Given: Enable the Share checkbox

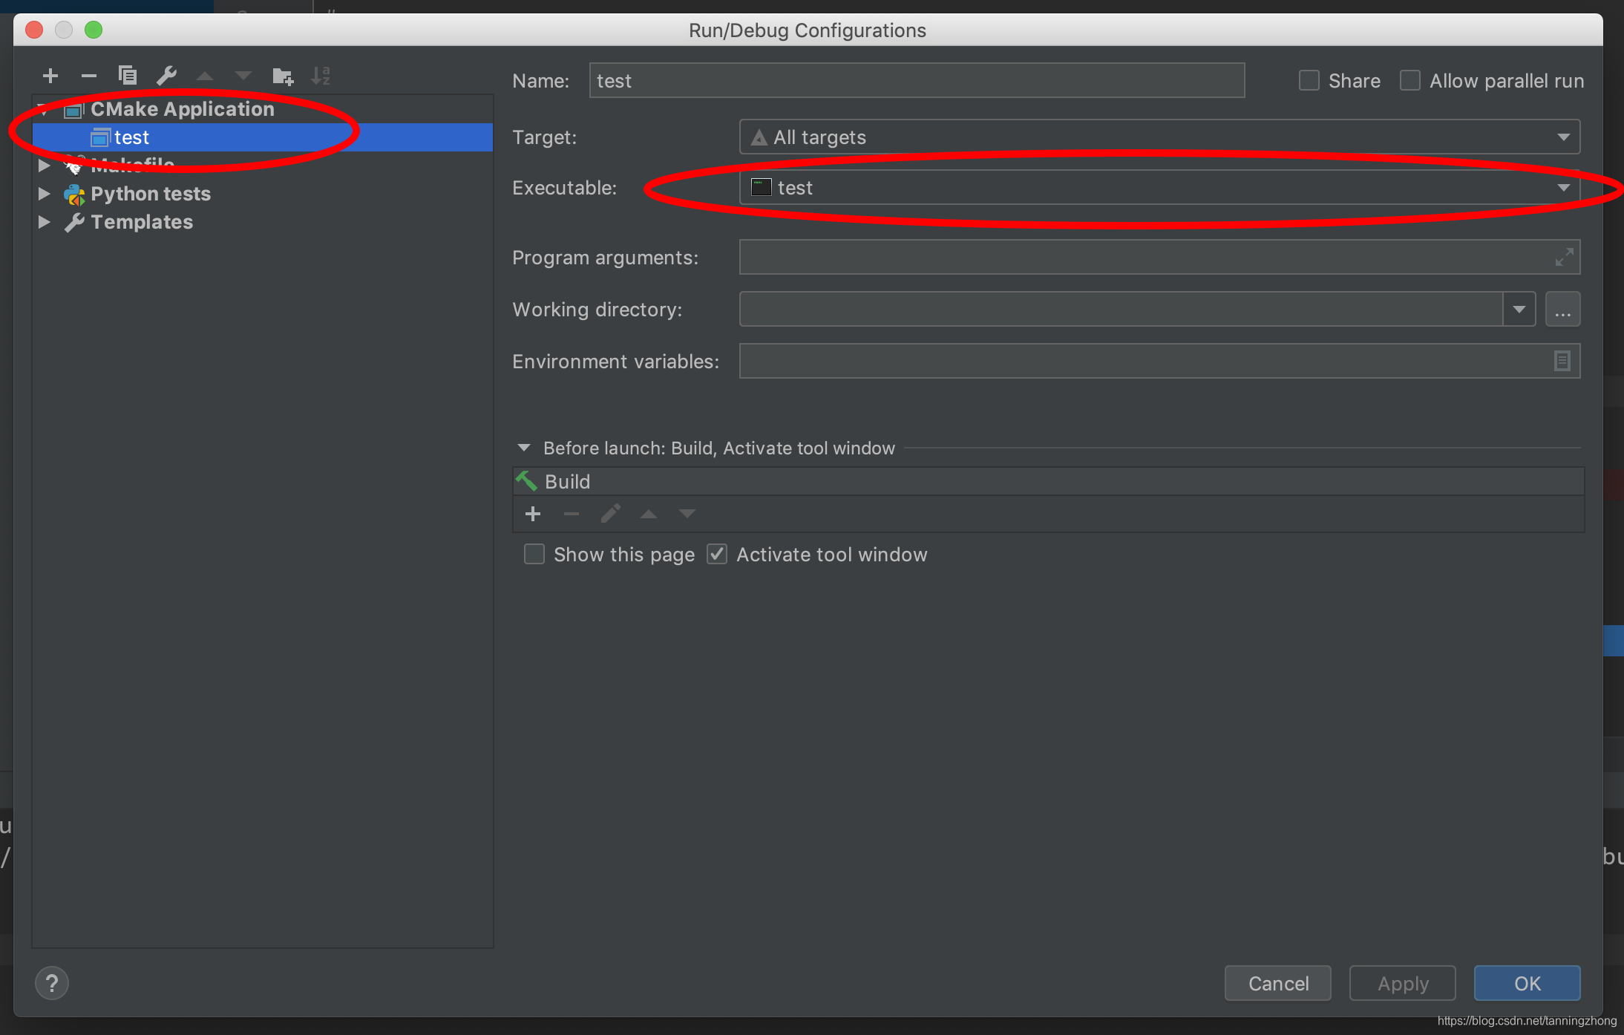Looking at the screenshot, I should 1309,80.
